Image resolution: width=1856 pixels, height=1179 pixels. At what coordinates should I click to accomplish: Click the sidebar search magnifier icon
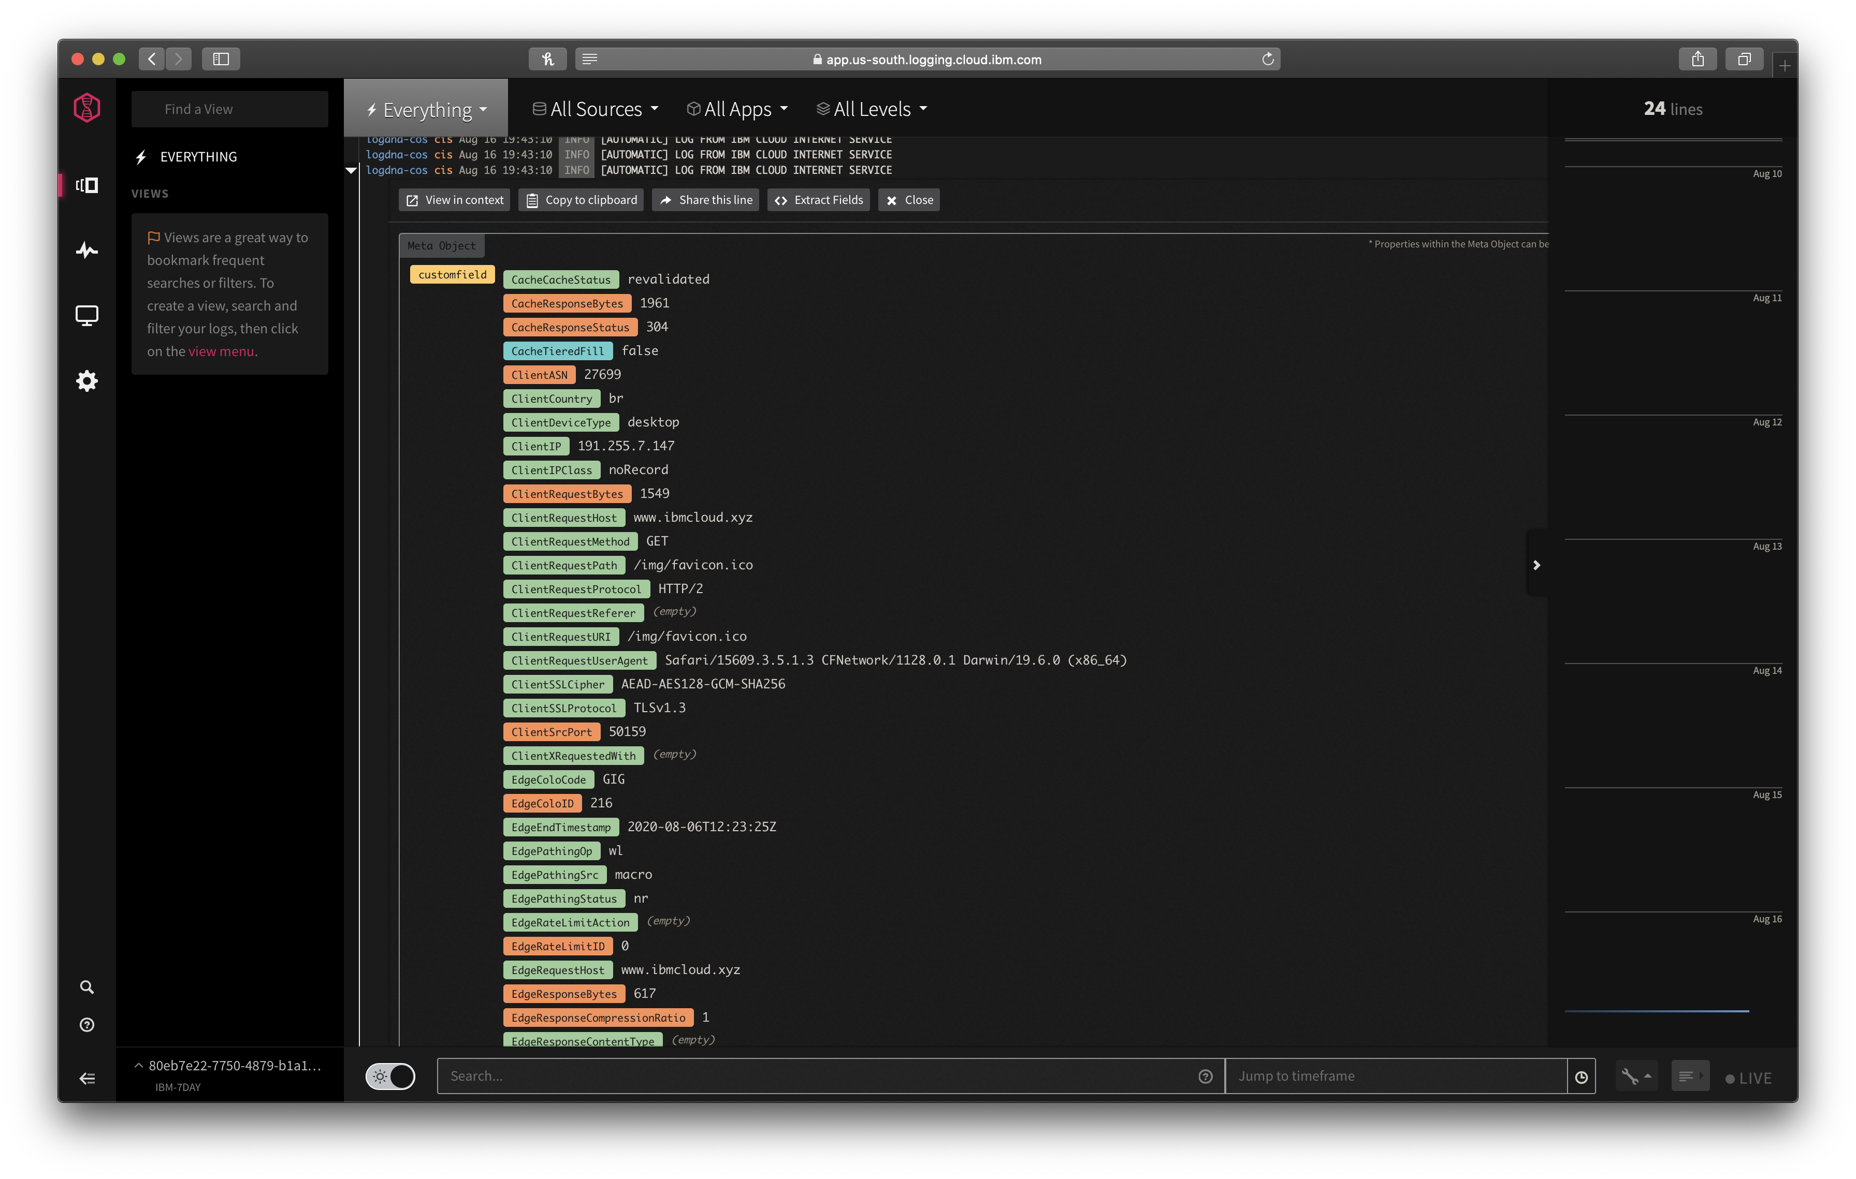[86, 988]
